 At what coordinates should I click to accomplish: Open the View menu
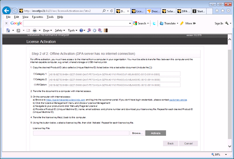pos(25,17)
